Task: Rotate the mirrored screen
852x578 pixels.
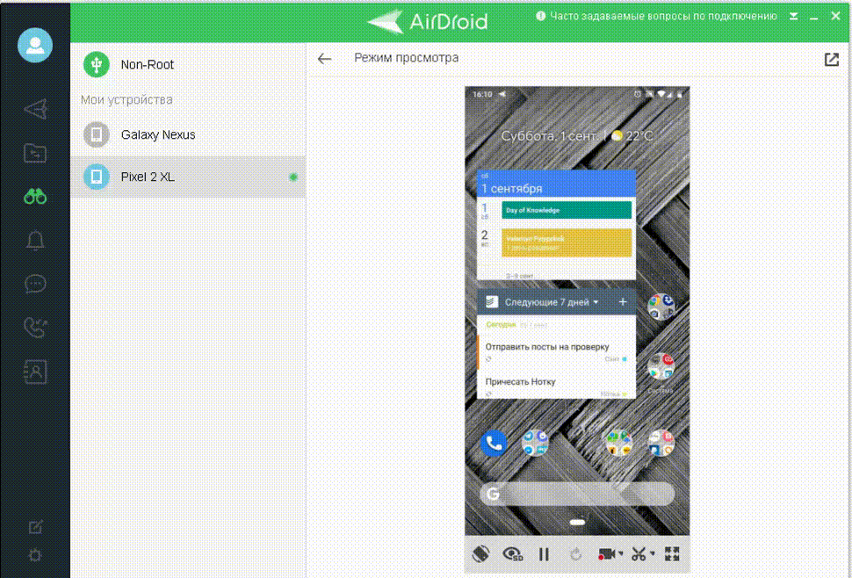Action: (x=480, y=553)
